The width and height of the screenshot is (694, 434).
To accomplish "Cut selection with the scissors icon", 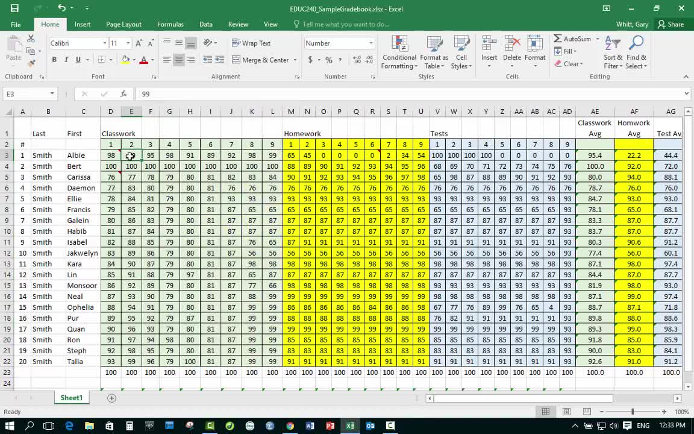I will [31, 39].
